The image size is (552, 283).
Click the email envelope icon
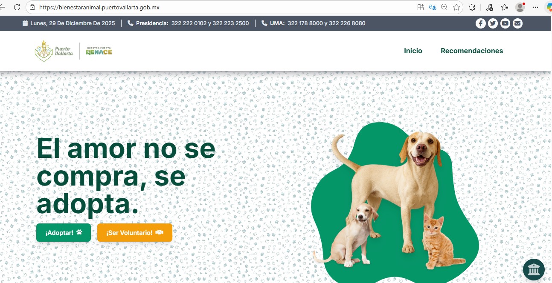coord(517,23)
